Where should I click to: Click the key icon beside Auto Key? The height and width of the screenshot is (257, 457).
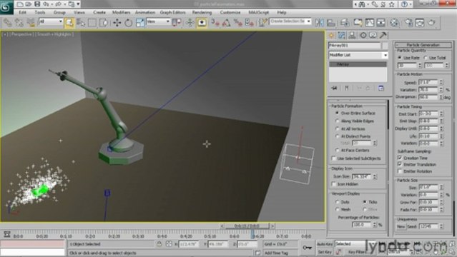(307, 248)
